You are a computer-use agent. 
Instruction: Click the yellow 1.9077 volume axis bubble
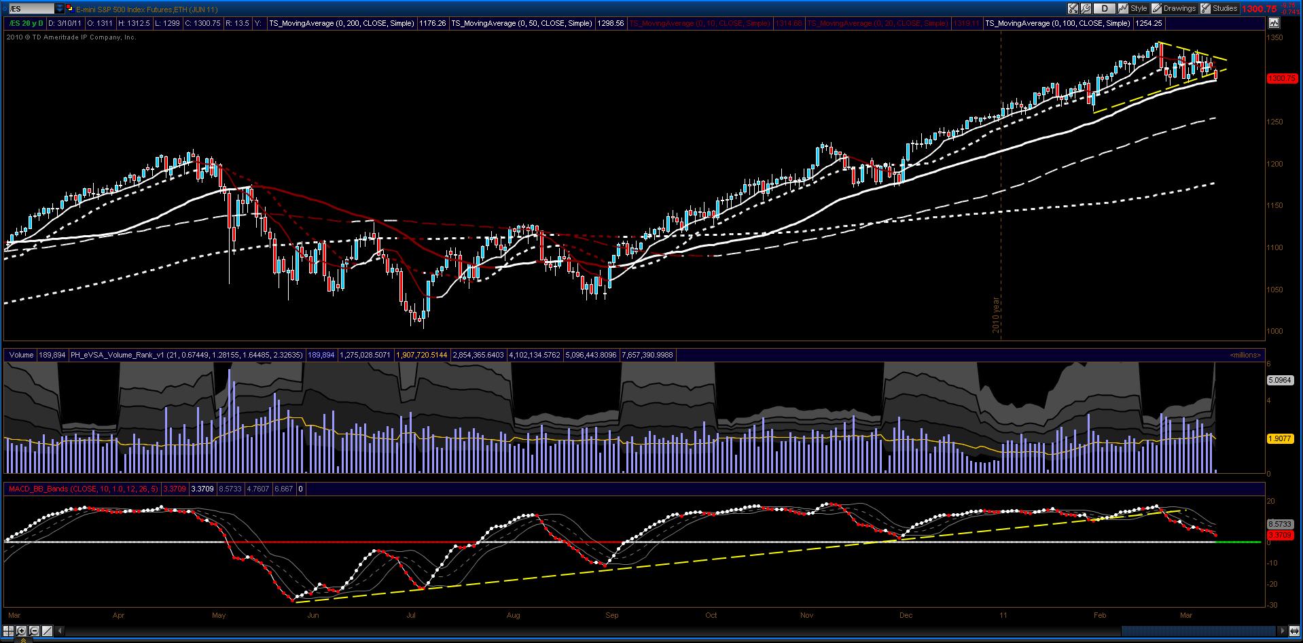[x=1280, y=438]
